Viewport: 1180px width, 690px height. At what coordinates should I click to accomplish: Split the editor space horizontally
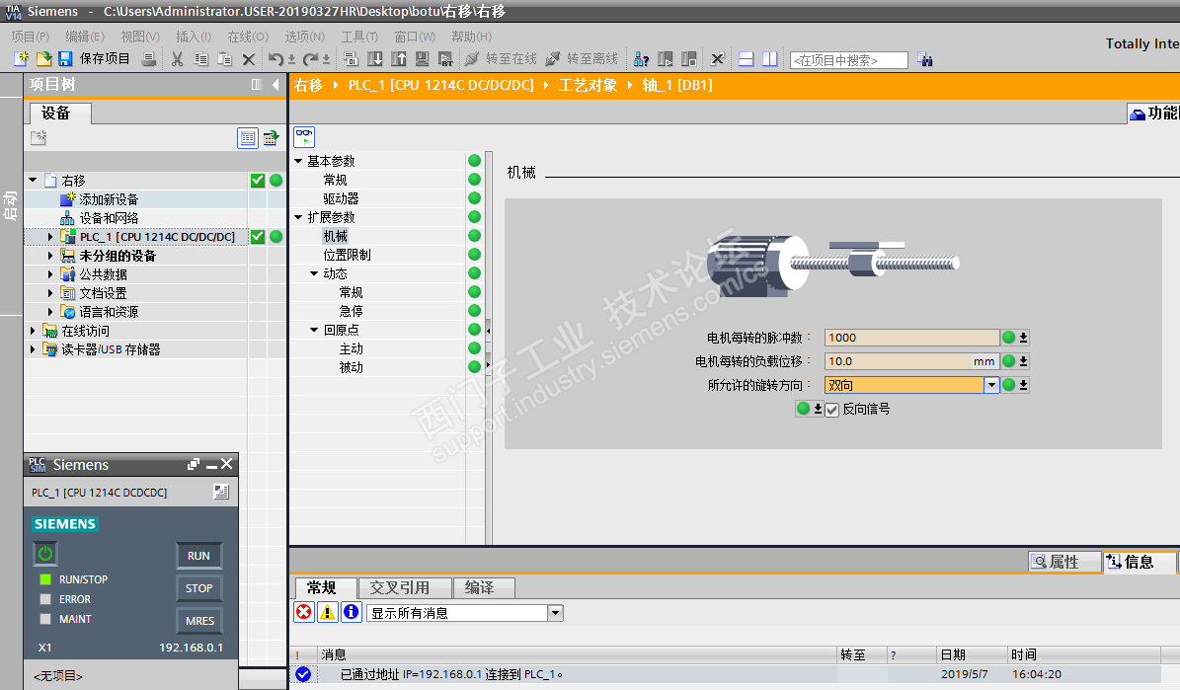click(746, 58)
